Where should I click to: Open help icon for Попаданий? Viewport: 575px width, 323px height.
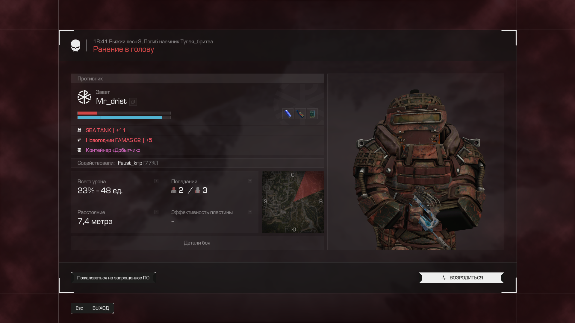(x=250, y=181)
